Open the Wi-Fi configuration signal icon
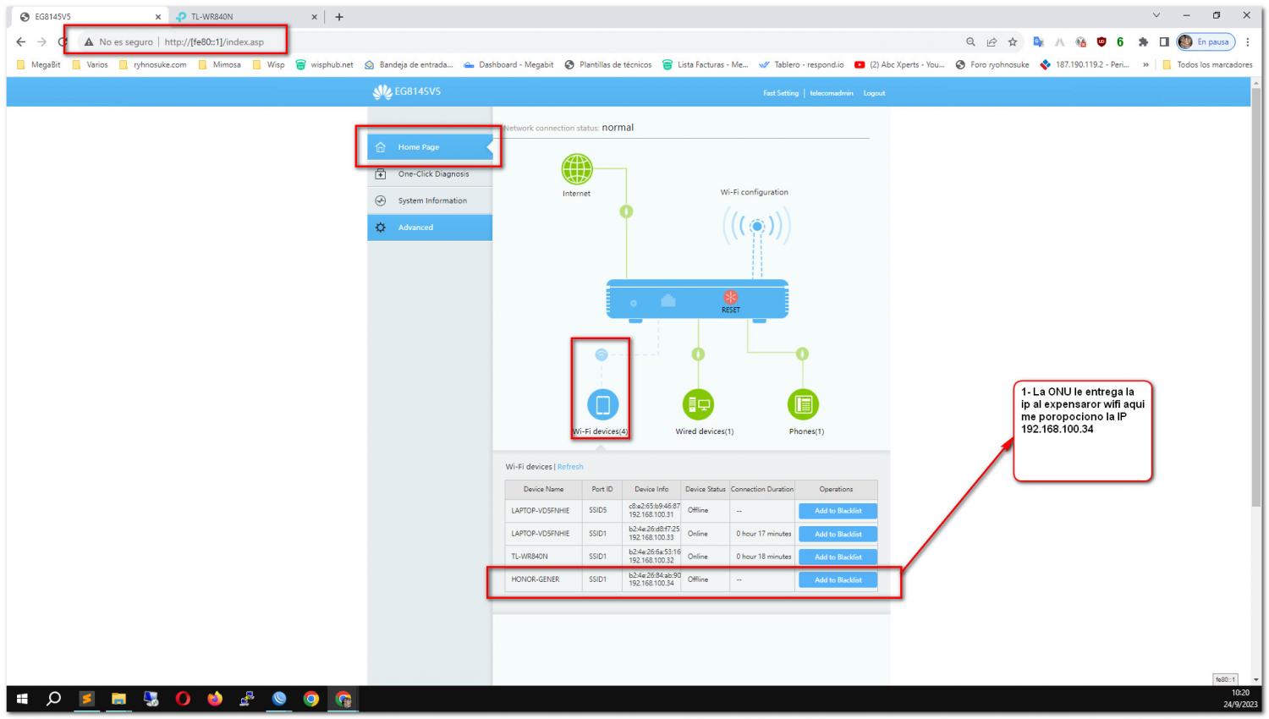 pos(756,227)
